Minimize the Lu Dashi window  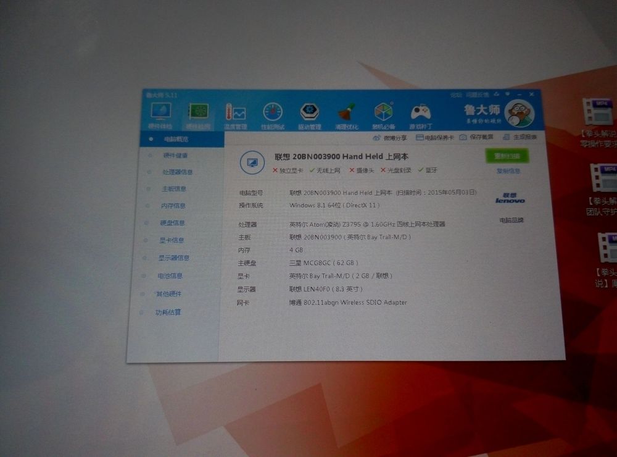(520, 94)
